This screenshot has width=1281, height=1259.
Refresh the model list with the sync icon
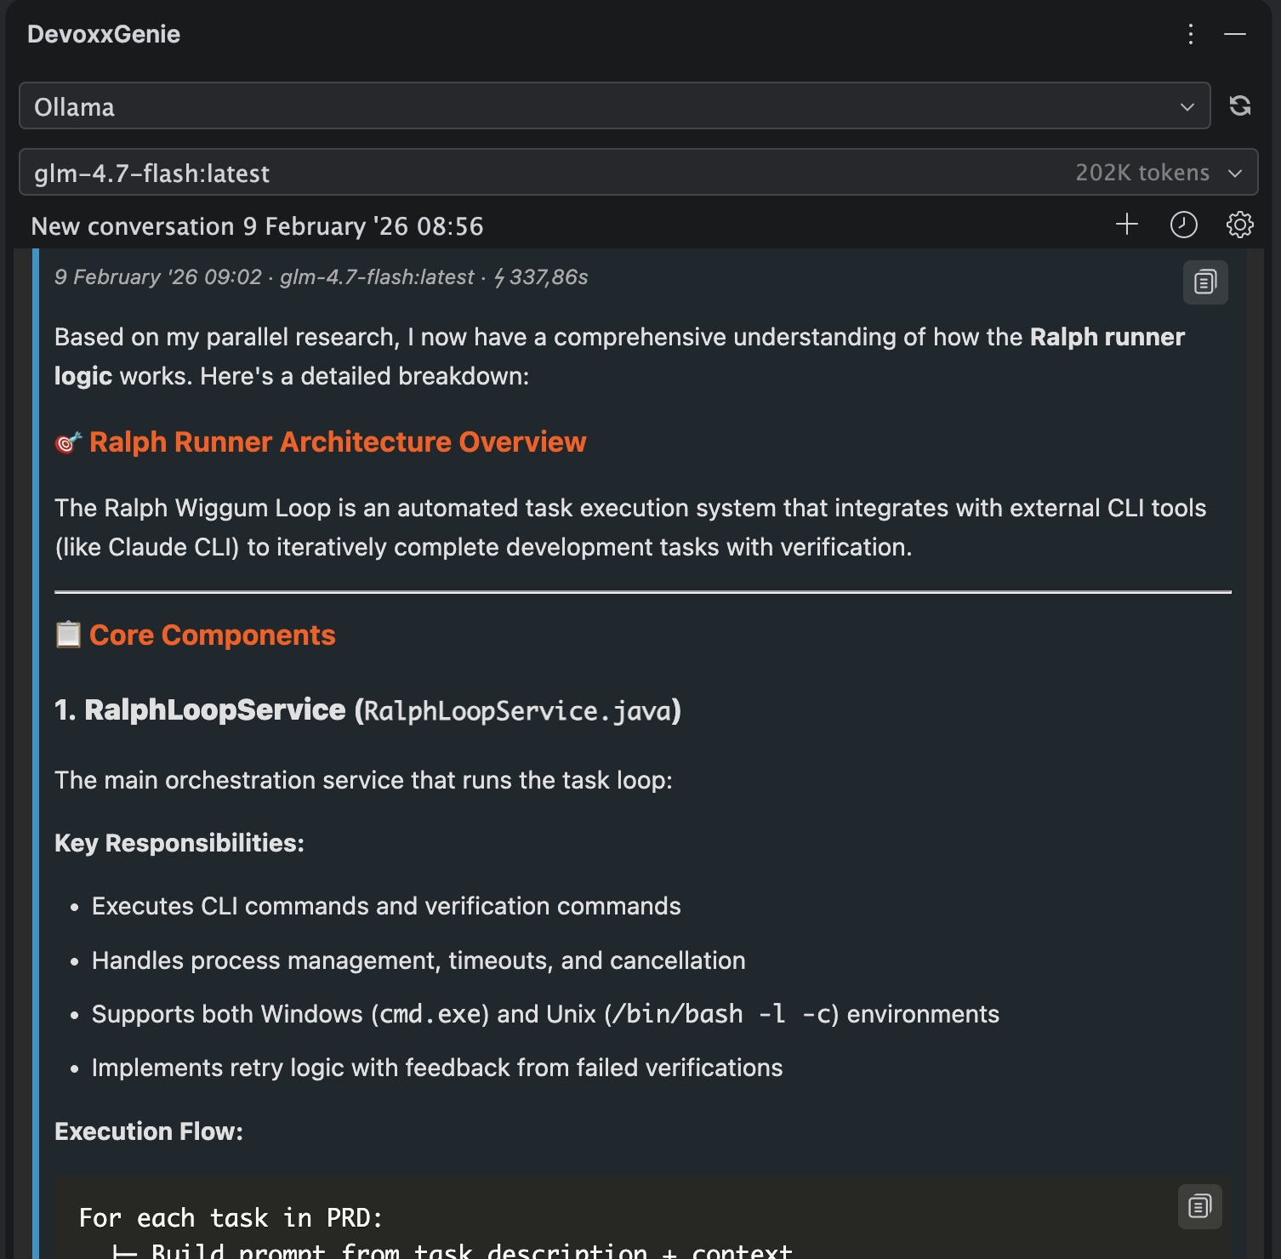[1239, 105]
